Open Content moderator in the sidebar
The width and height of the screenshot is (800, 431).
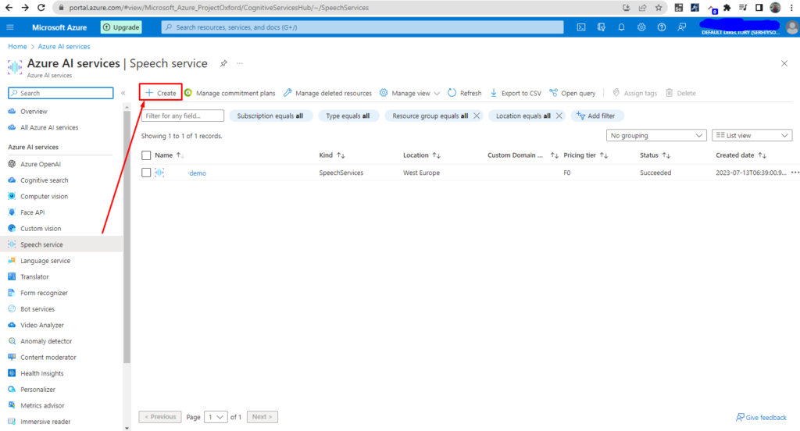point(48,357)
